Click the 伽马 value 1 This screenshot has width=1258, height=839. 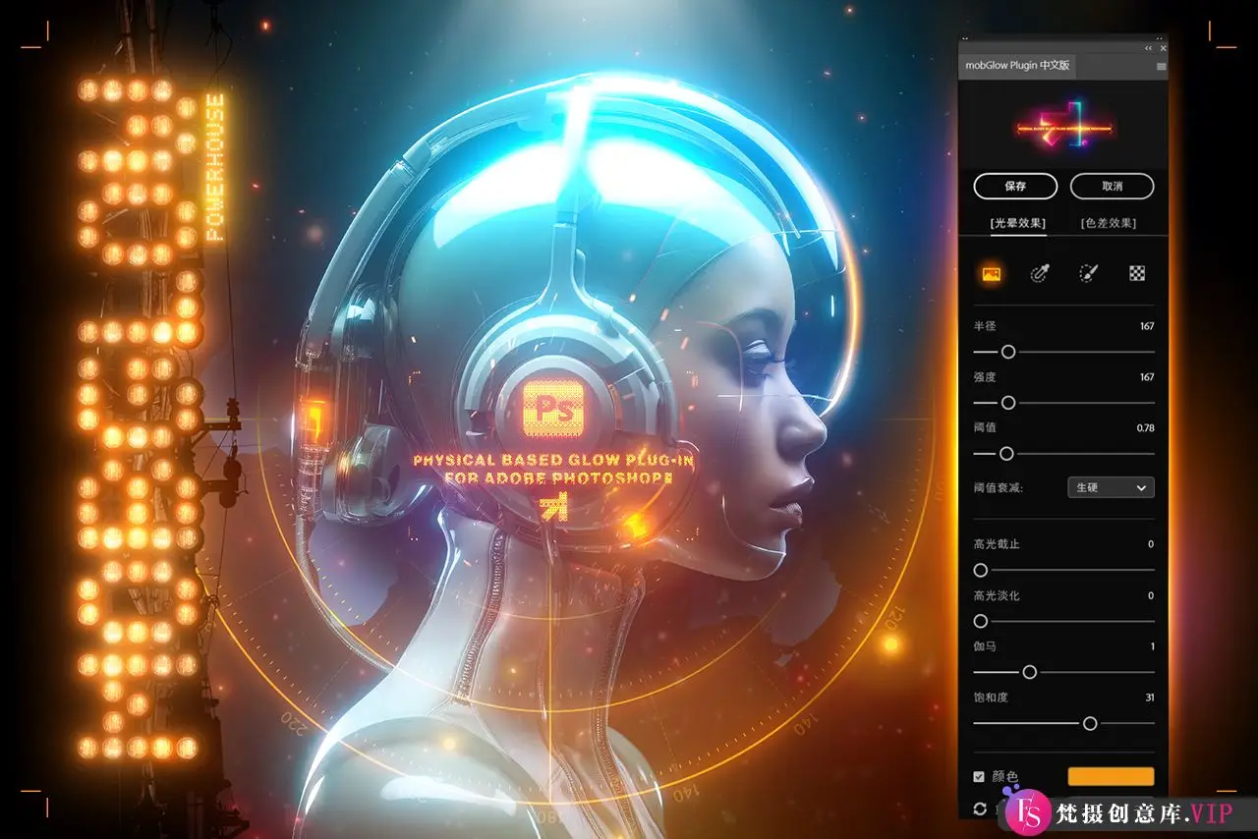pyautogui.click(x=1152, y=646)
